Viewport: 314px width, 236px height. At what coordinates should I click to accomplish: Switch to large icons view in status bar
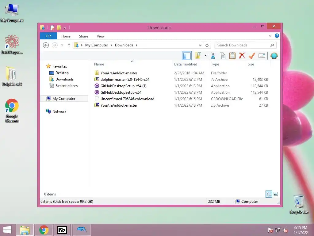tap(276, 194)
